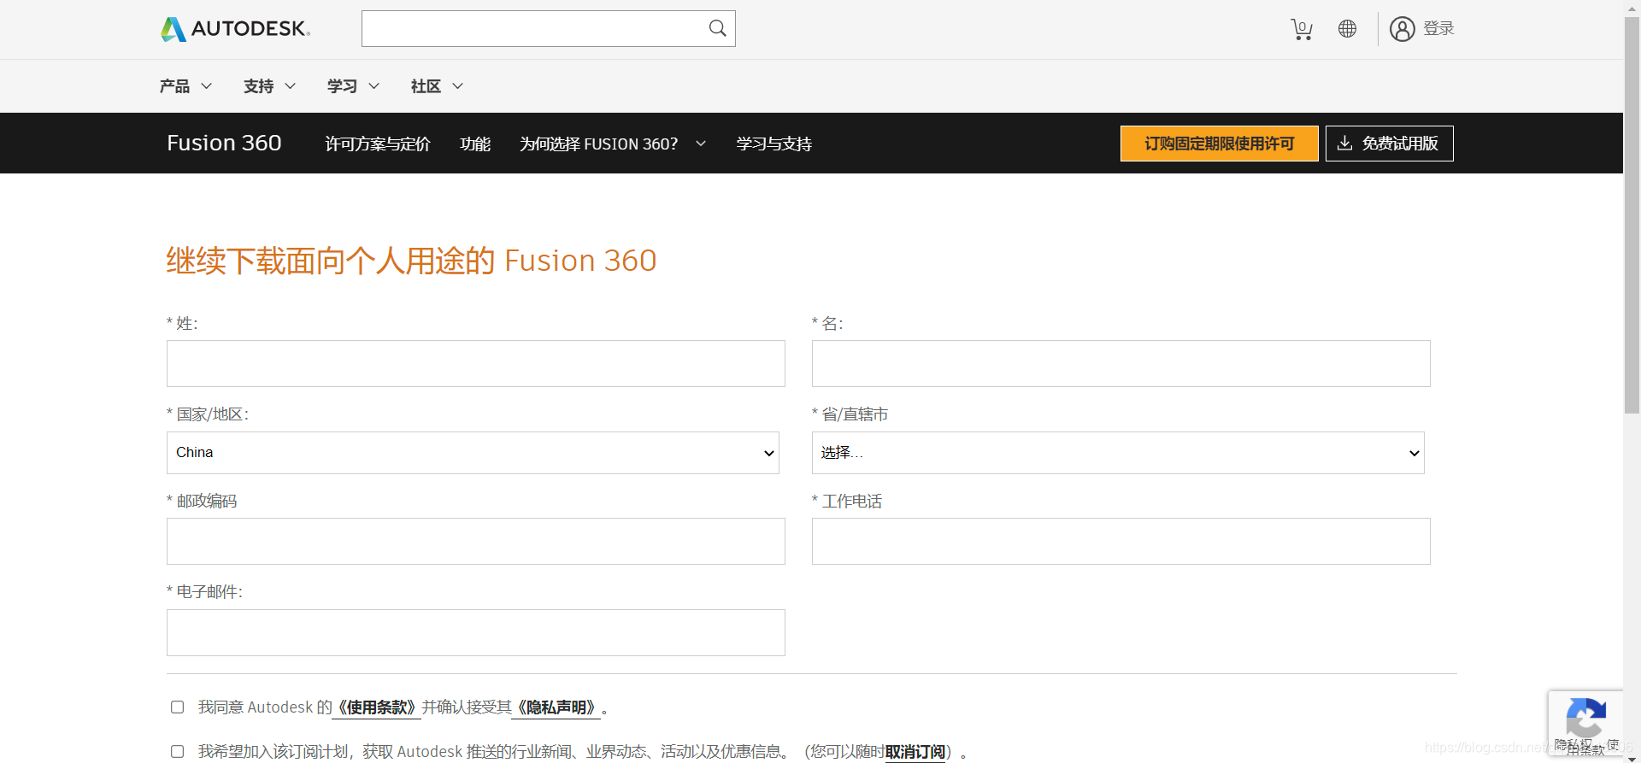Open the globe language selector
Screen dimensions: 1641x763
click(x=1347, y=29)
